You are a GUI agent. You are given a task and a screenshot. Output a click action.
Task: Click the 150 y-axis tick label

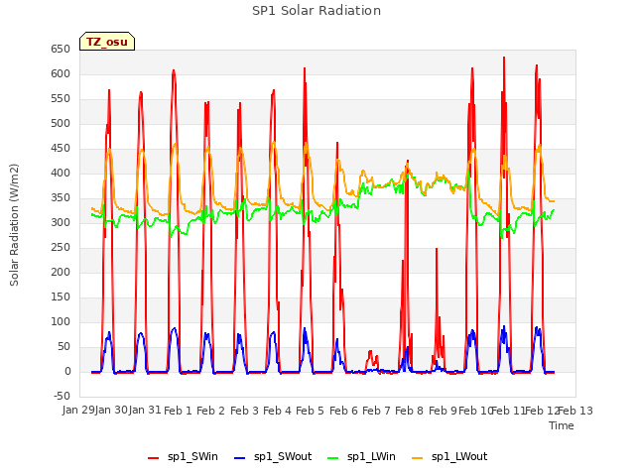61,297
